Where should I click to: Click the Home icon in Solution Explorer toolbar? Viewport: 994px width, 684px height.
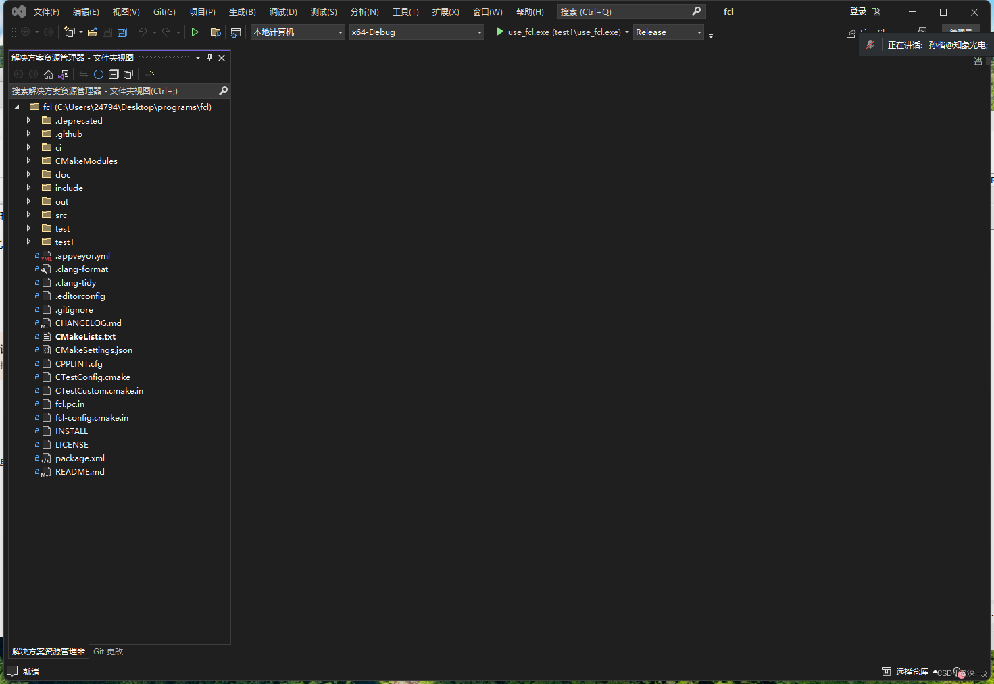click(49, 74)
